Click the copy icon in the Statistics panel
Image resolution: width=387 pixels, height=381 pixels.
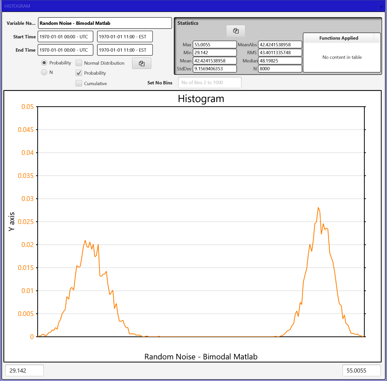[x=235, y=31]
